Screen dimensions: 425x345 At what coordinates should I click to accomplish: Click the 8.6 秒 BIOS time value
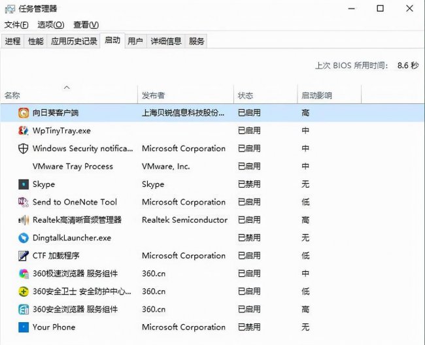408,65
